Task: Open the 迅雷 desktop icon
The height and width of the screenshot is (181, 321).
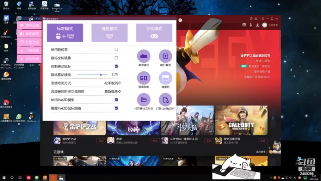Action: pos(6,19)
